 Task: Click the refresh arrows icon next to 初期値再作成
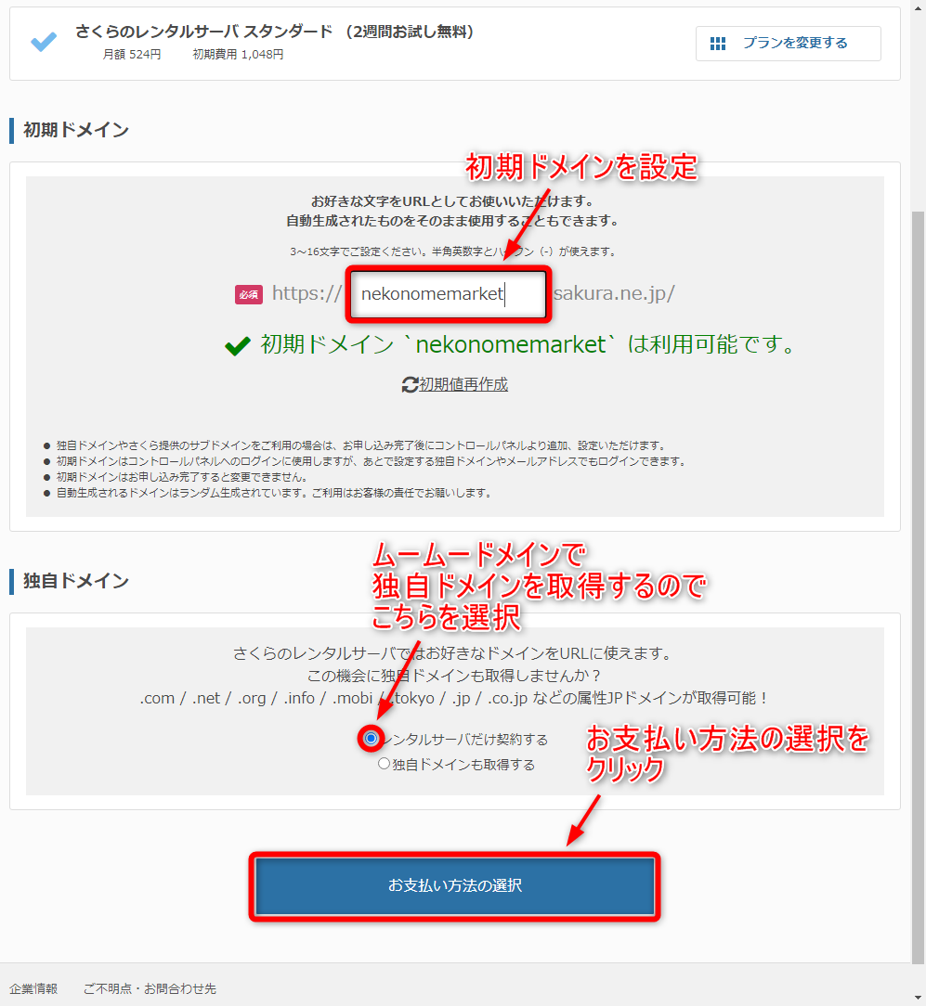[x=410, y=384]
